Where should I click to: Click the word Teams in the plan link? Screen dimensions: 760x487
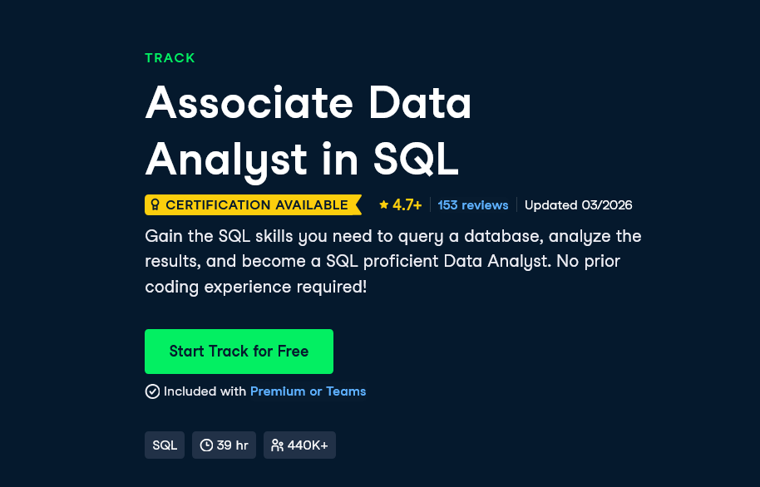coord(346,391)
